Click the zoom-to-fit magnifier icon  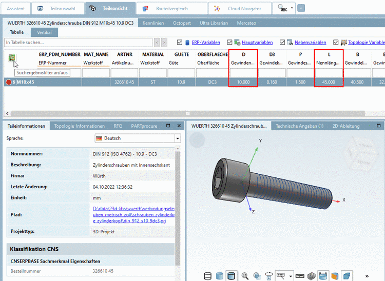coord(245,276)
